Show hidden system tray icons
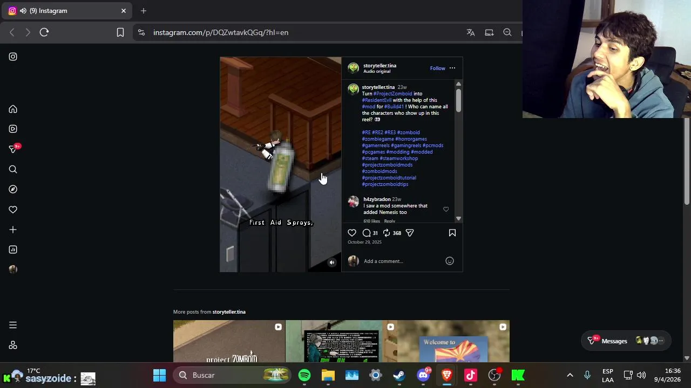 pyautogui.click(x=570, y=375)
